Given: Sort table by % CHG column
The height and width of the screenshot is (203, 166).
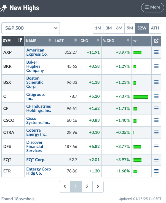Looking at the screenshot, I should (116, 41).
